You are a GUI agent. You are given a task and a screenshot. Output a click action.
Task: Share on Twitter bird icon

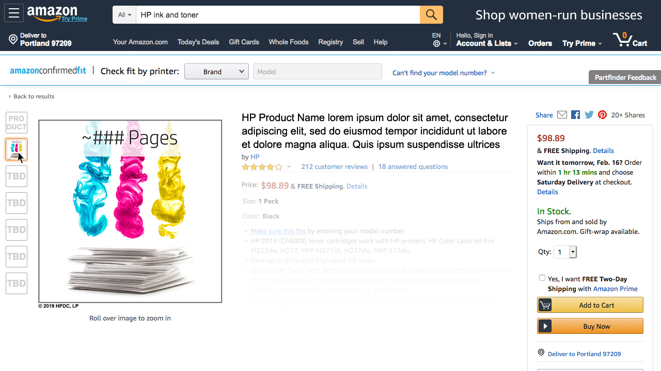589,115
